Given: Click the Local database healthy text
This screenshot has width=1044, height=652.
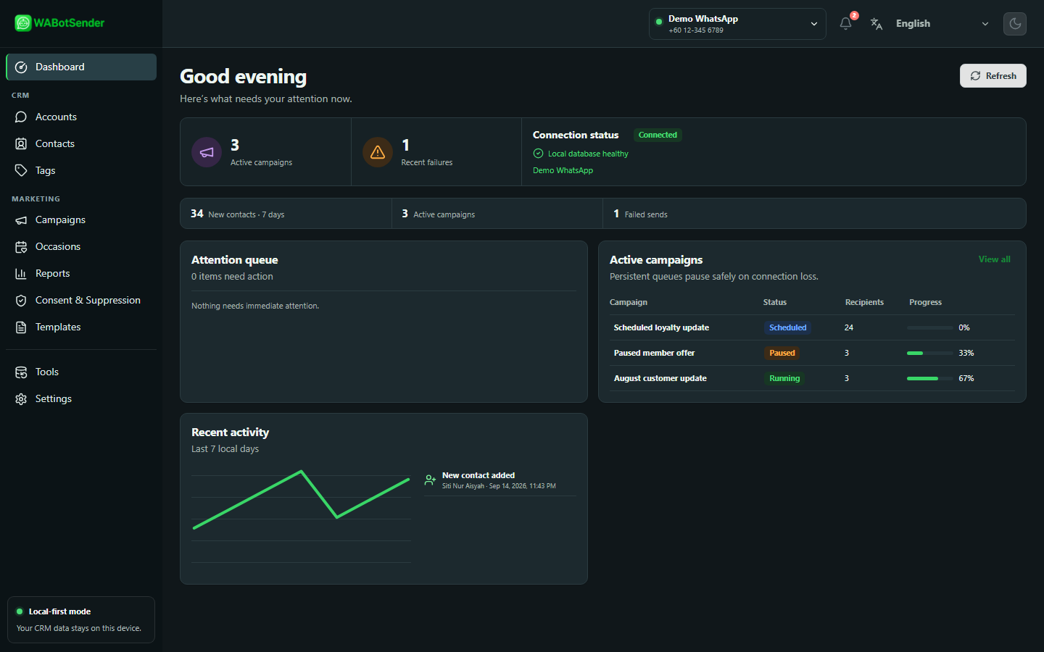Looking at the screenshot, I should click(588, 154).
